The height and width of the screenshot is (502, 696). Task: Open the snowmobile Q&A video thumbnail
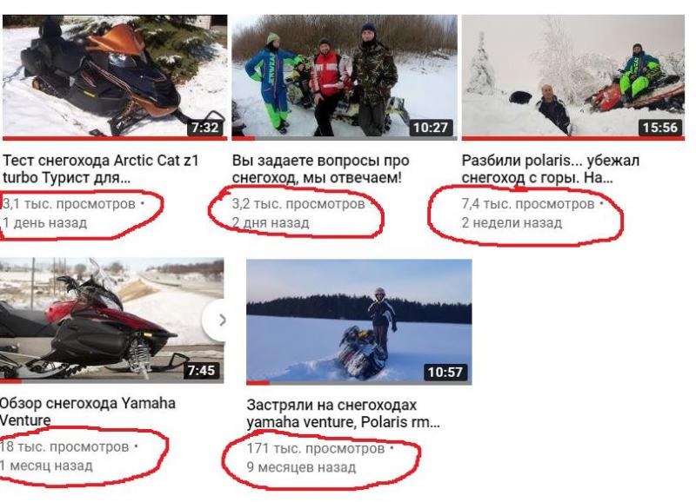pyautogui.click(x=345, y=76)
